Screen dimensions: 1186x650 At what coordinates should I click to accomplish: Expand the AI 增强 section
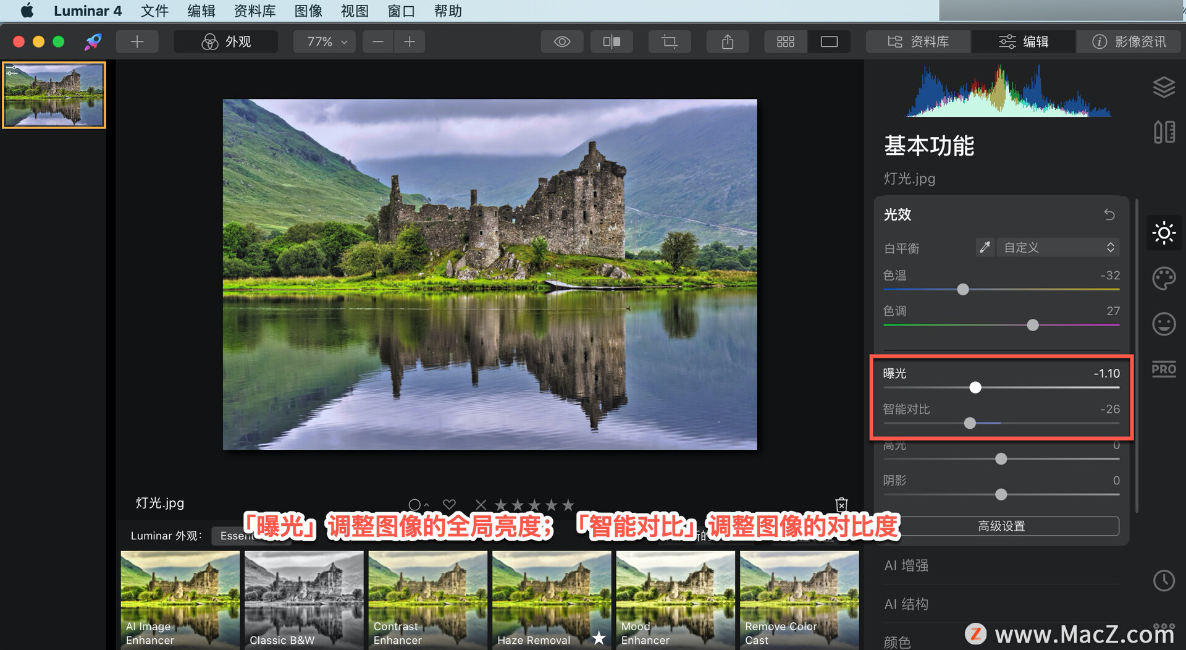(906, 565)
